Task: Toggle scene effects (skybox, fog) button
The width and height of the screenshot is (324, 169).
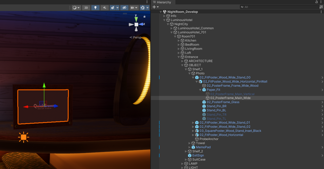Action: point(113,8)
